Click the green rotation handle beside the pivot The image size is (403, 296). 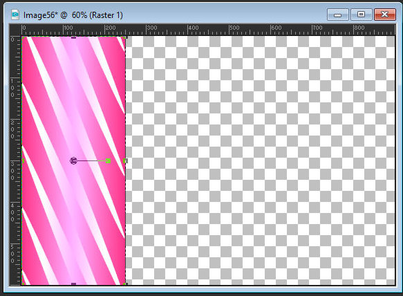tap(109, 161)
